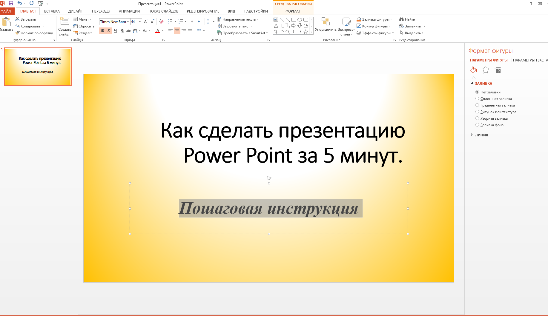Image resolution: width=548 pixels, height=316 pixels.
Task: Open Упорядочить arrange menu
Action: coord(326,26)
